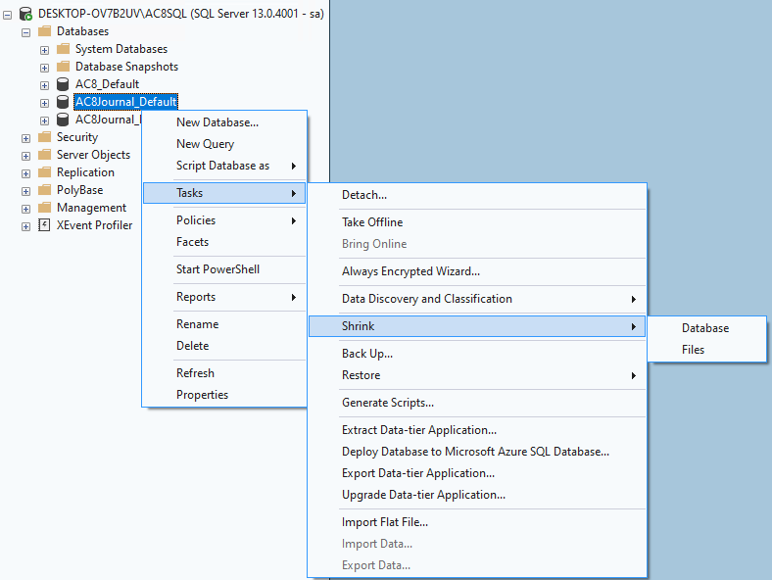Select Import Flat File... task

[x=476, y=522]
